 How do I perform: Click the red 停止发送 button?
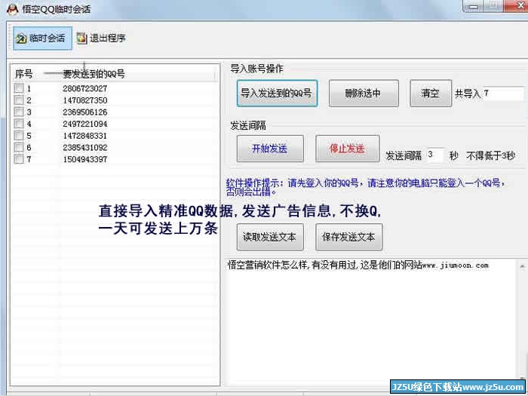348,149
